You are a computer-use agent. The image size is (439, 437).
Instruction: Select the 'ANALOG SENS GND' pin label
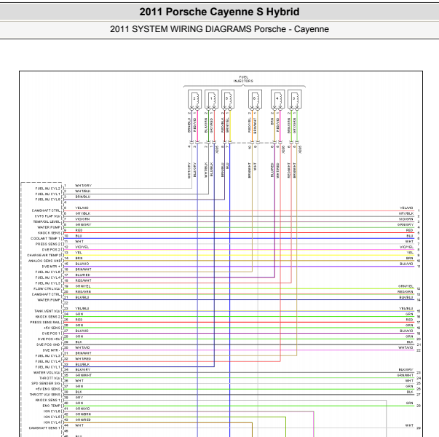click(x=44, y=261)
